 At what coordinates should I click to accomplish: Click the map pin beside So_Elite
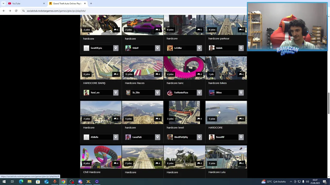[x=158, y=92]
